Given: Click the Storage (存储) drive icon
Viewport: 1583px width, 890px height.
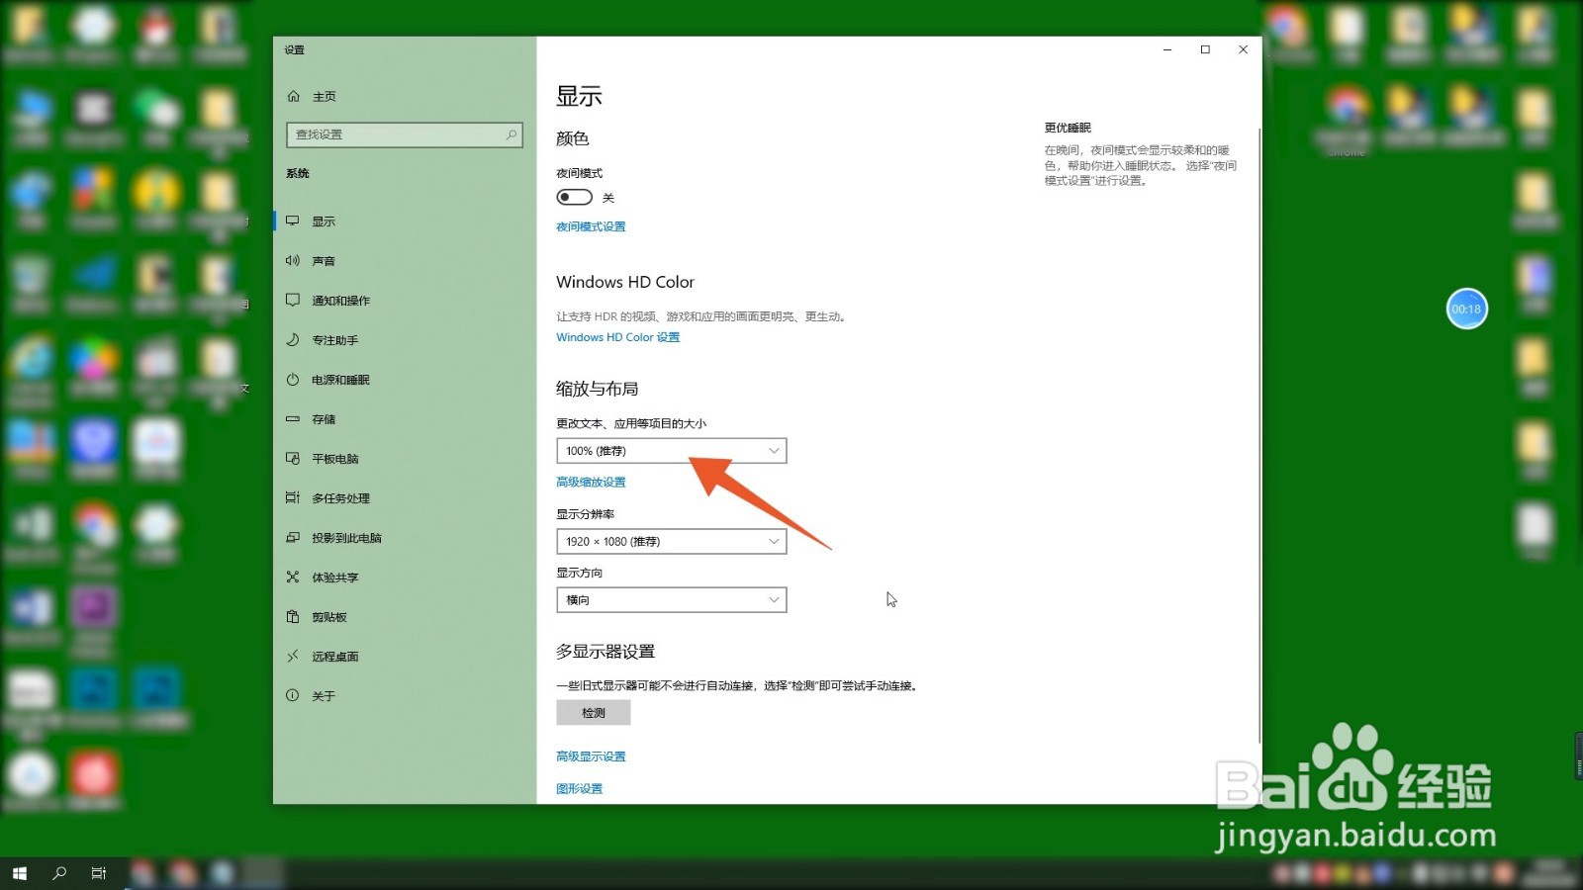Looking at the screenshot, I should pyautogui.click(x=293, y=418).
